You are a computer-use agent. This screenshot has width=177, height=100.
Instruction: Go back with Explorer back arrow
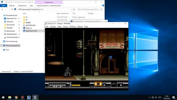point(2,9)
